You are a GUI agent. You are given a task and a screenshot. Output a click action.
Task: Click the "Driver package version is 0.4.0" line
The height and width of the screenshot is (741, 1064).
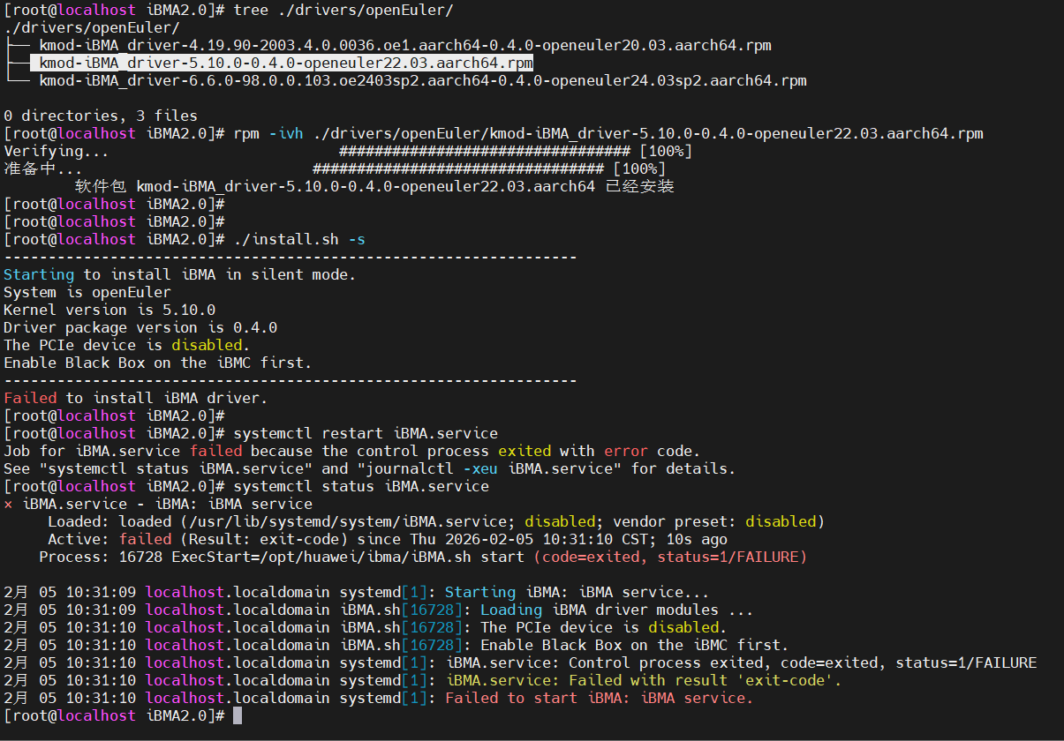pos(140,327)
